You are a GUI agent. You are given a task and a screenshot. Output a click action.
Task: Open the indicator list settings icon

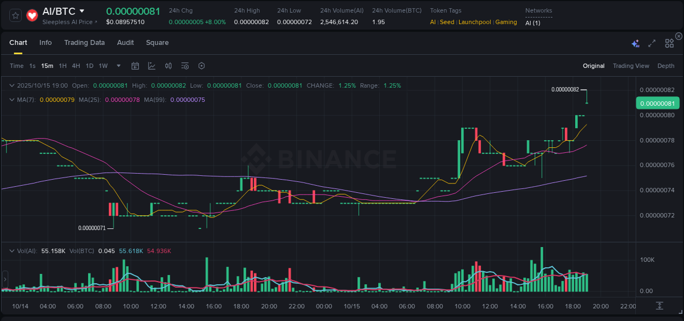pyautogui.click(x=185, y=66)
